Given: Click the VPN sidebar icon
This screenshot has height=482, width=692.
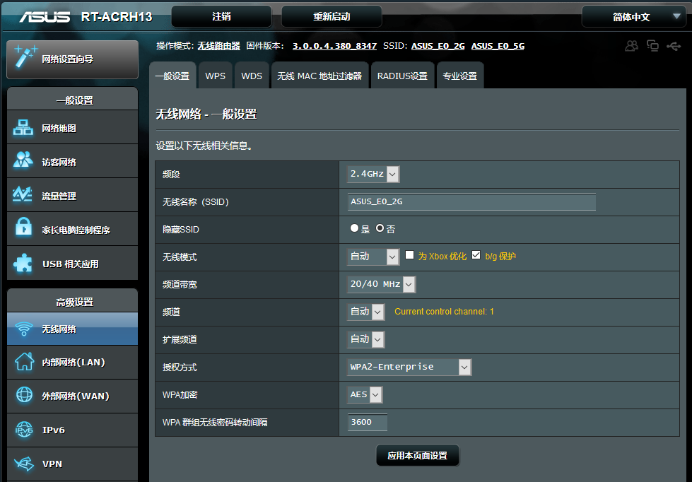Looking at the screenshot, I should (x=24, y=464).
